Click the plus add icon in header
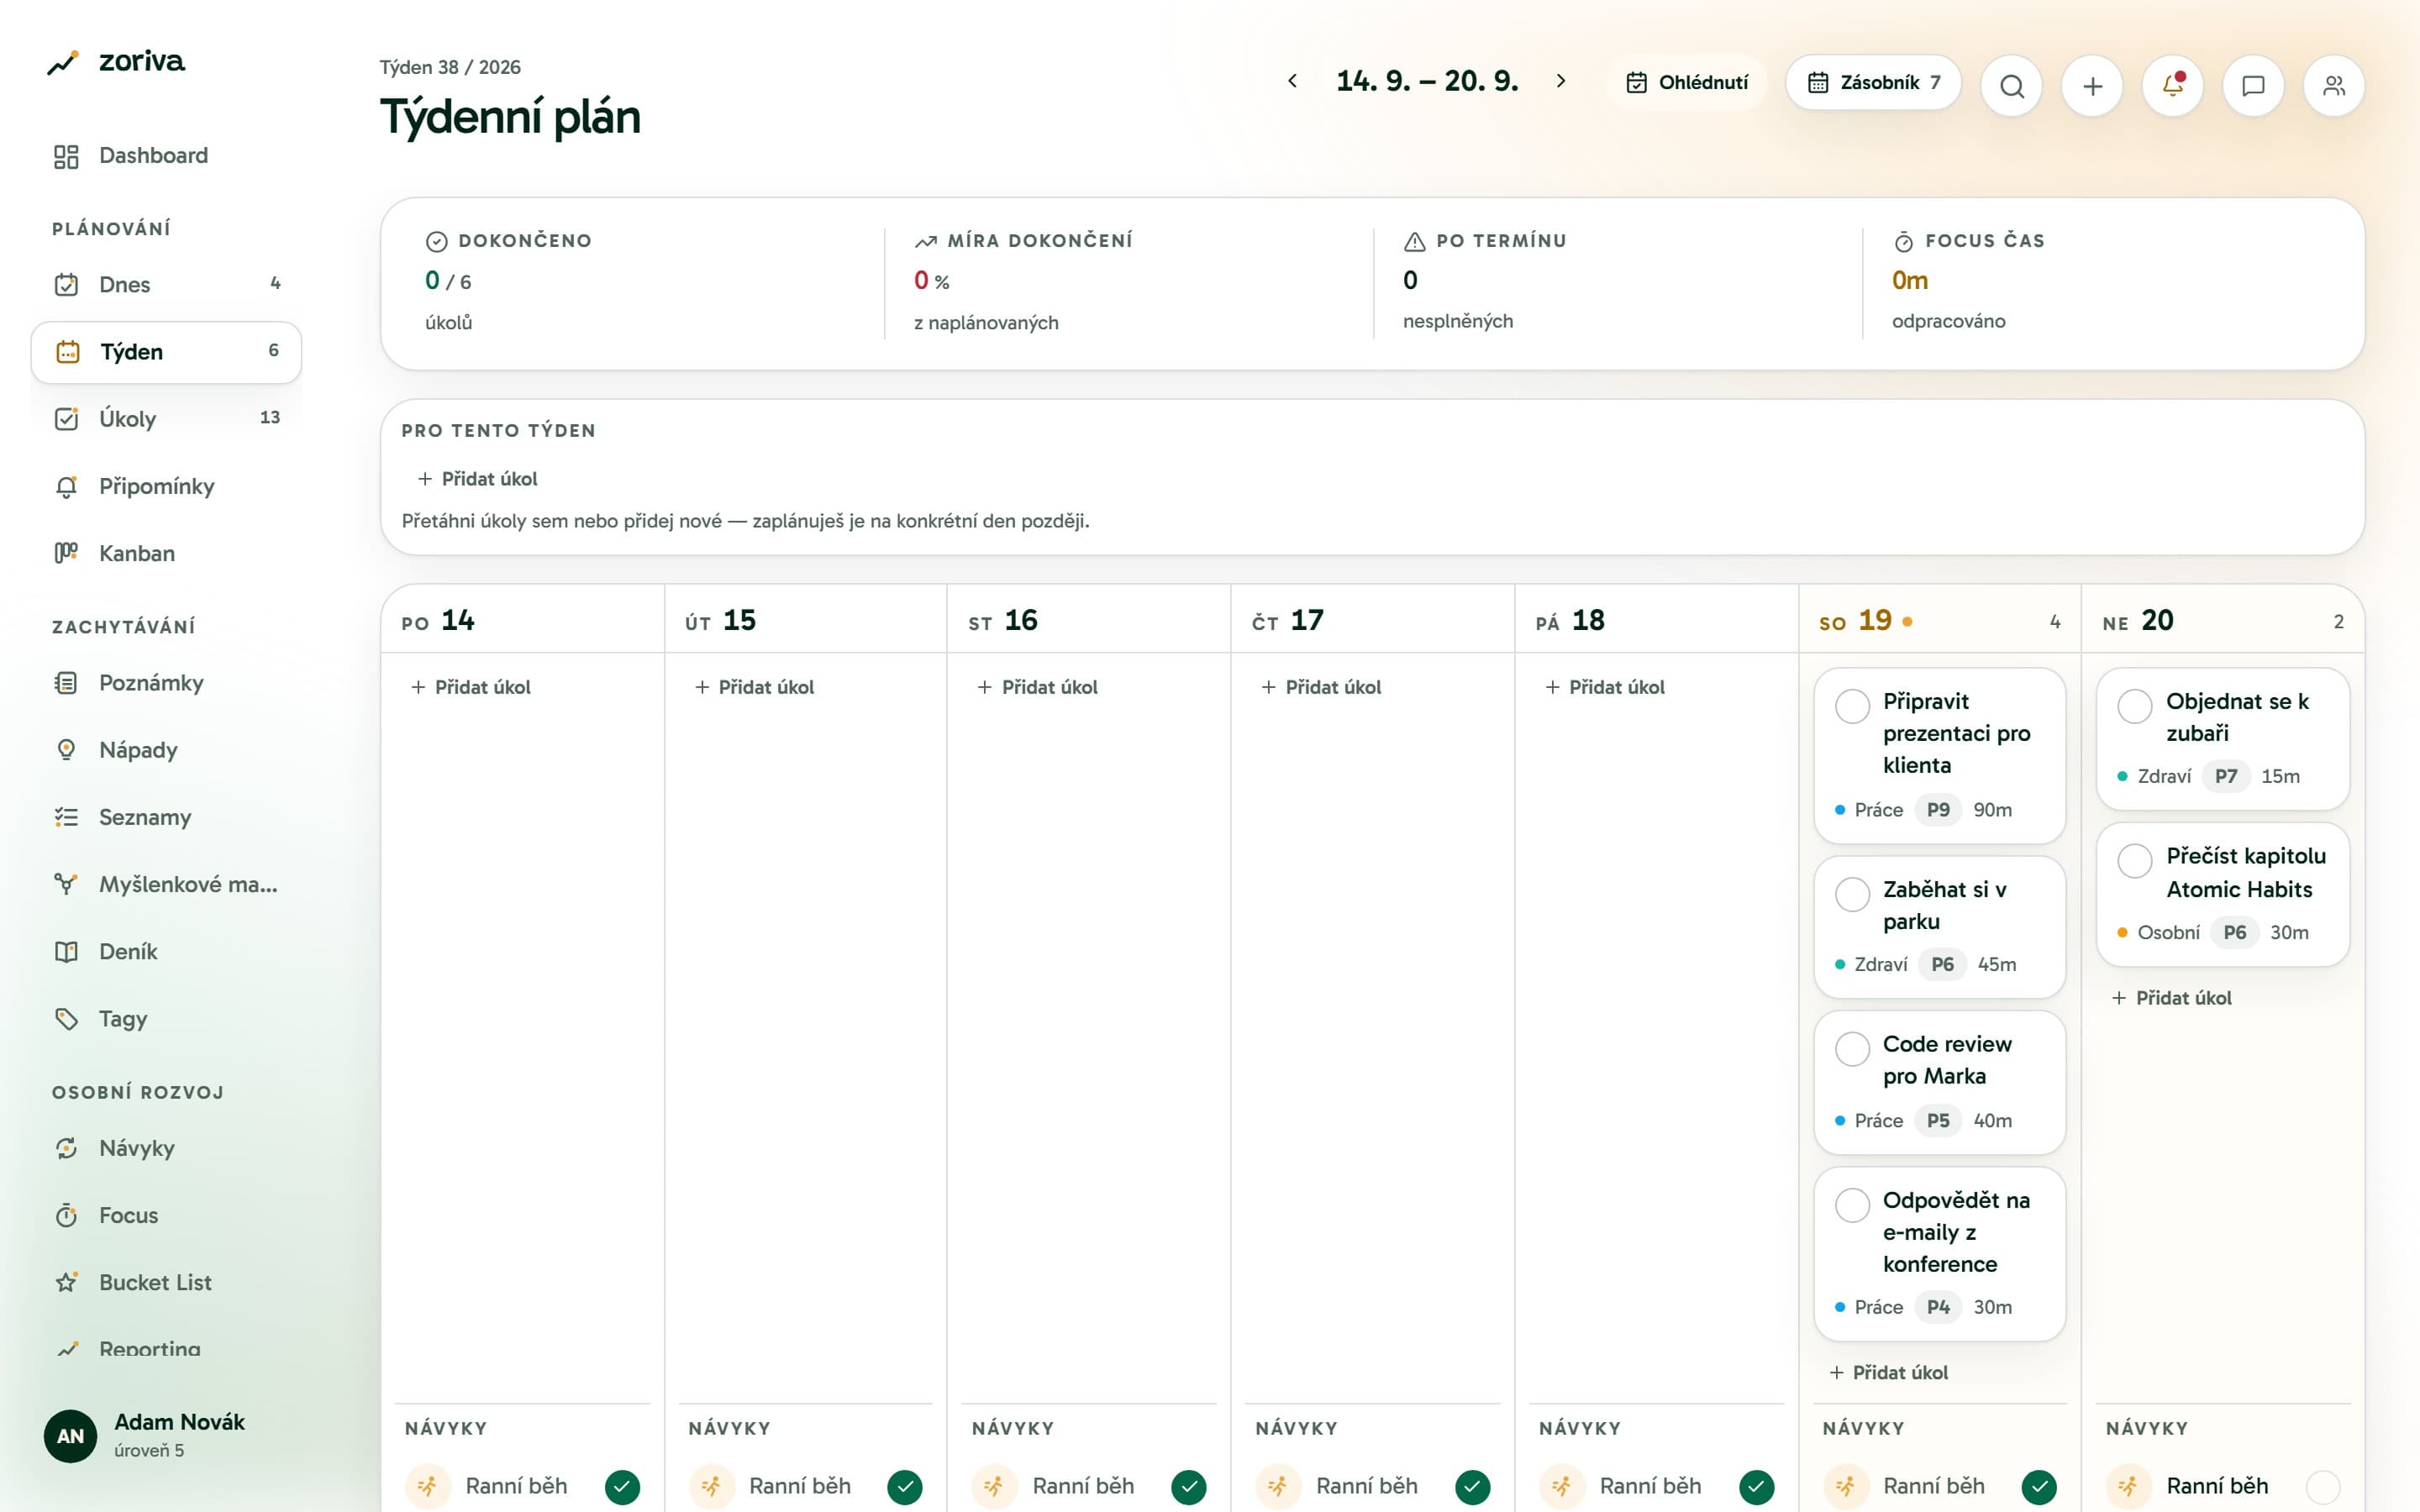 [2092, 86]
